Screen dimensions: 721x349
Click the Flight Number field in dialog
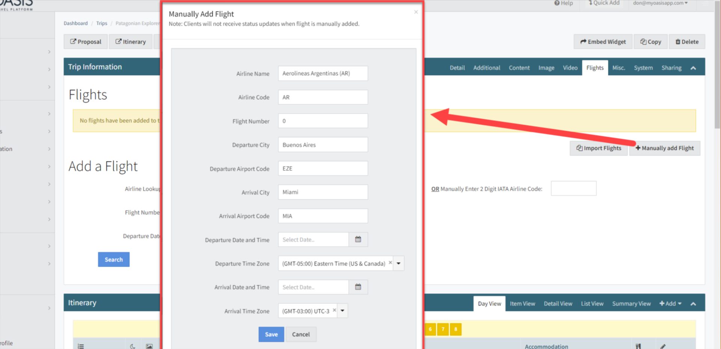pyautogui.click(x=323, y=121)
